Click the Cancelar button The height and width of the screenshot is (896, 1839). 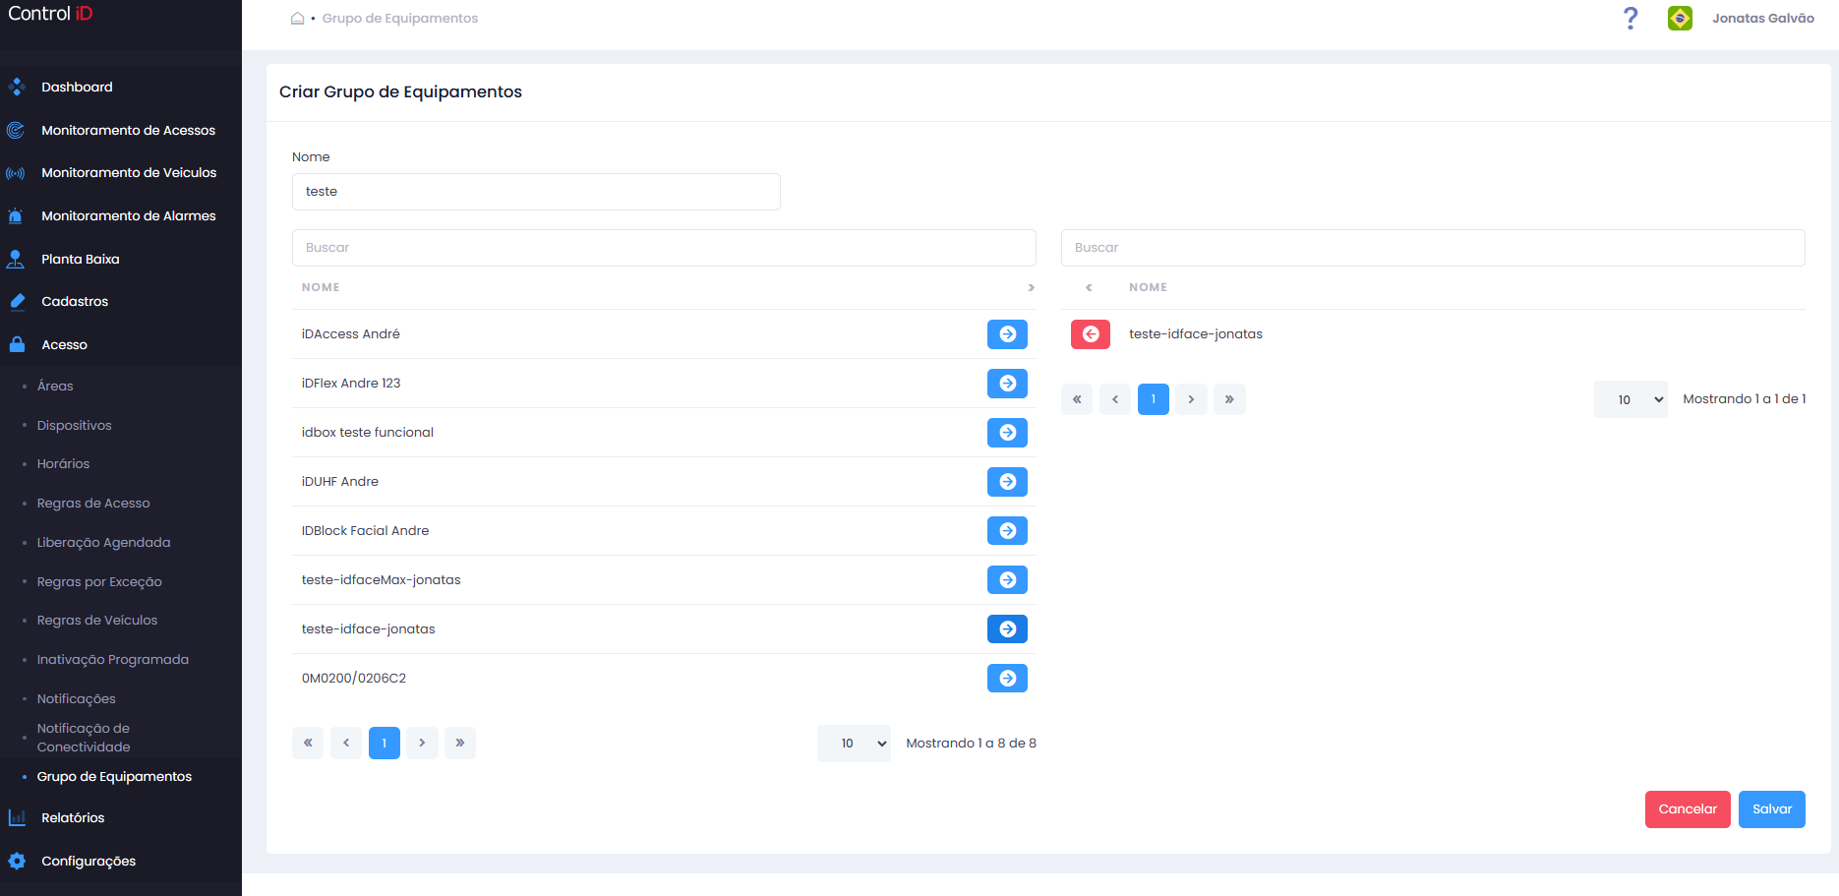coord(1688,809)
